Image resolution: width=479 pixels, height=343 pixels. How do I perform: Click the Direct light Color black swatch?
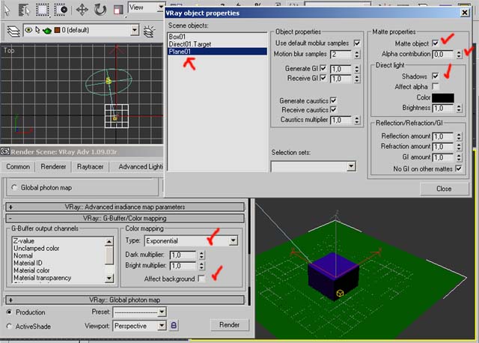pyautogui.click(x=443, y=98)
